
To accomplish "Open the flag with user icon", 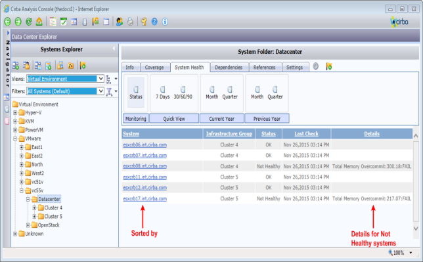I will pos(95,22).
